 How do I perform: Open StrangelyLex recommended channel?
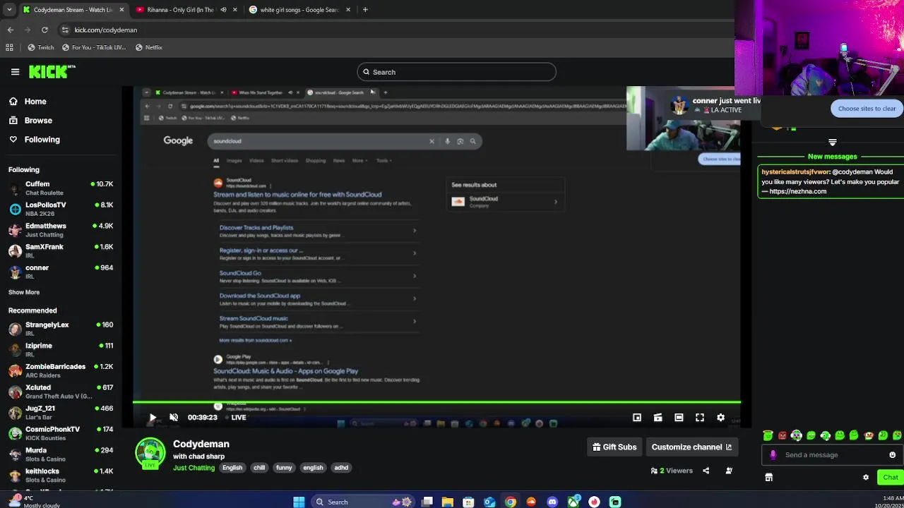tap(61, 329)
